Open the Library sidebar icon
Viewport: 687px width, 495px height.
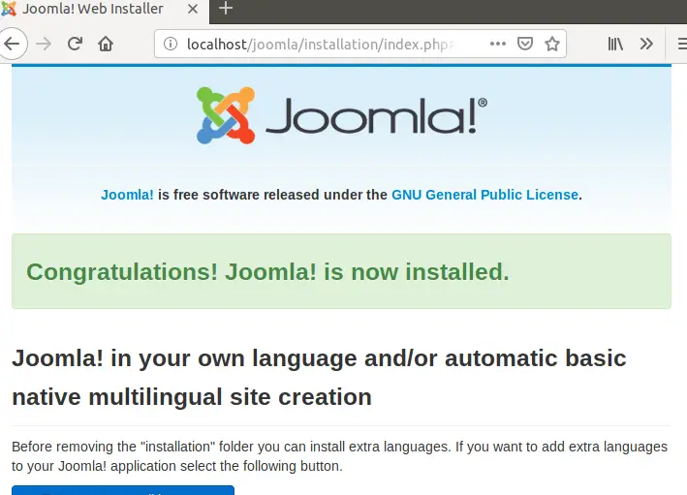(x=615, y=44)
